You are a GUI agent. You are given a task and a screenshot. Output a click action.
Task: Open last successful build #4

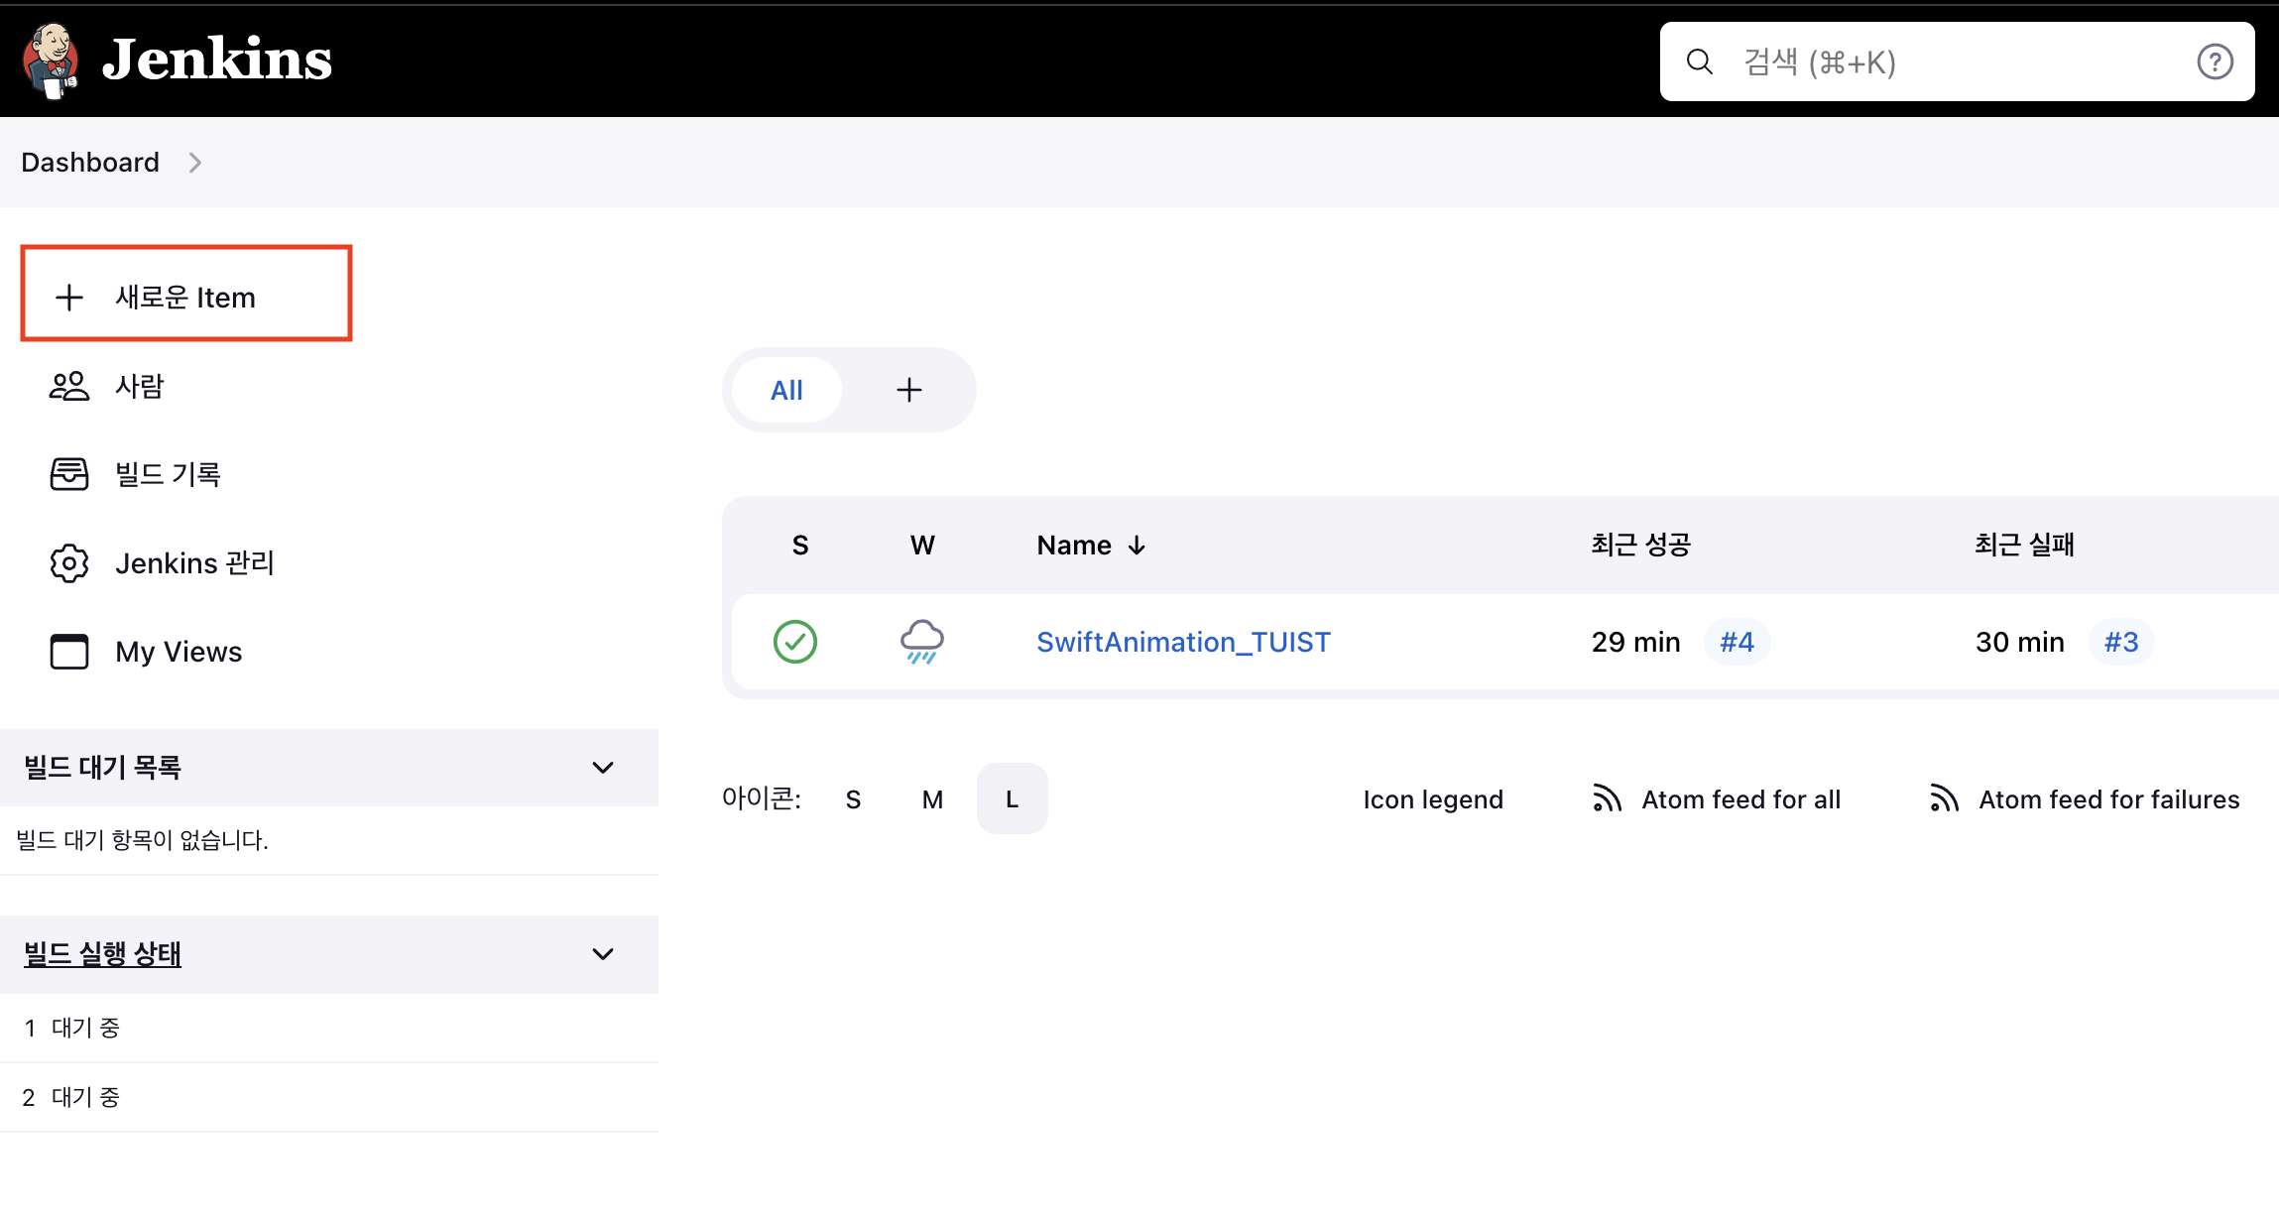coord(1737,642)
